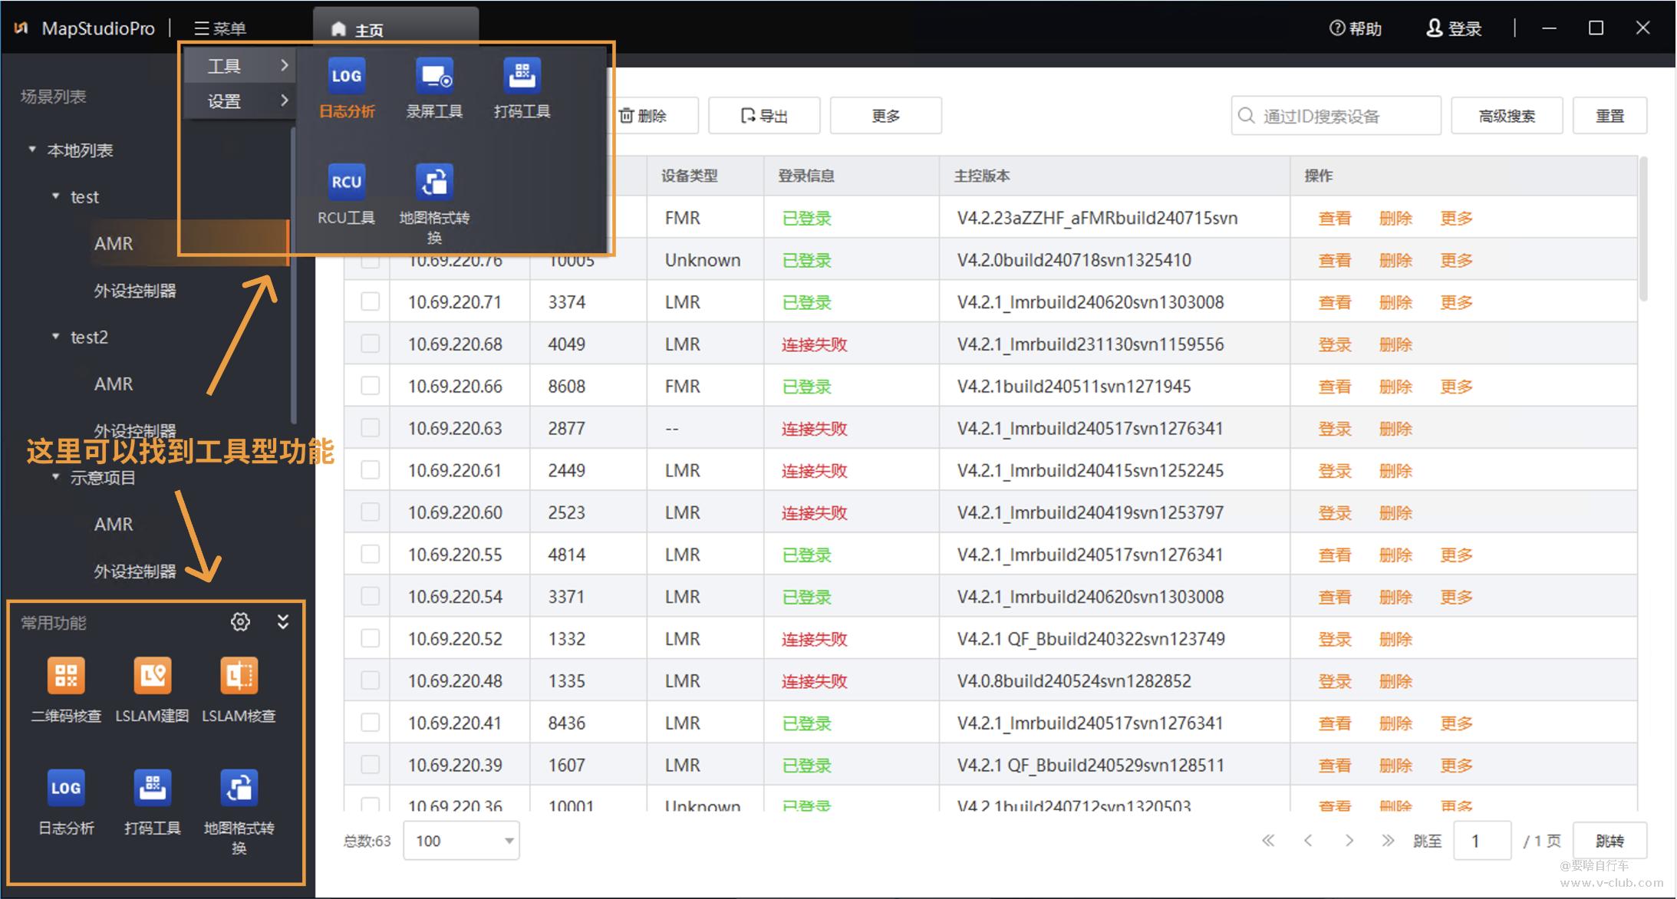Click 登录 in the title bar
The width and height of the screenshot is (1677, 899).
click(1454, 28)
